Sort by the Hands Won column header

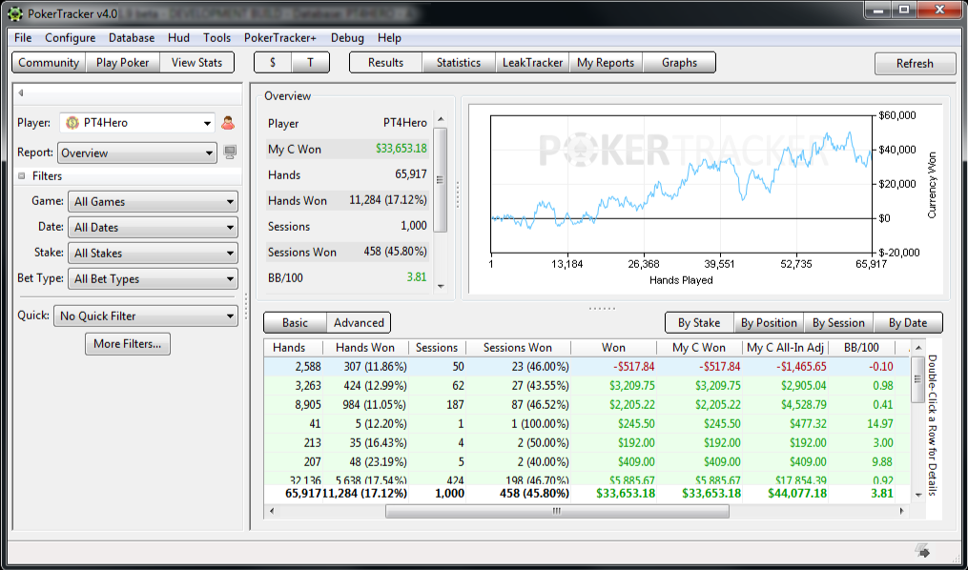pyautogui.click(x=365, y=348)
